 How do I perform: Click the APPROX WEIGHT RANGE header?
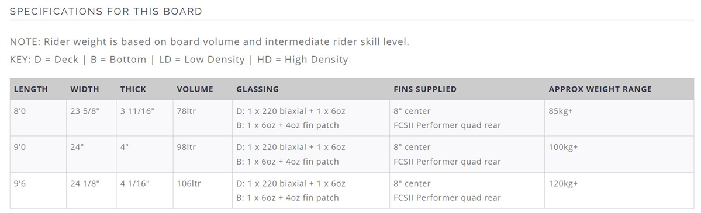tap(600, 89)
